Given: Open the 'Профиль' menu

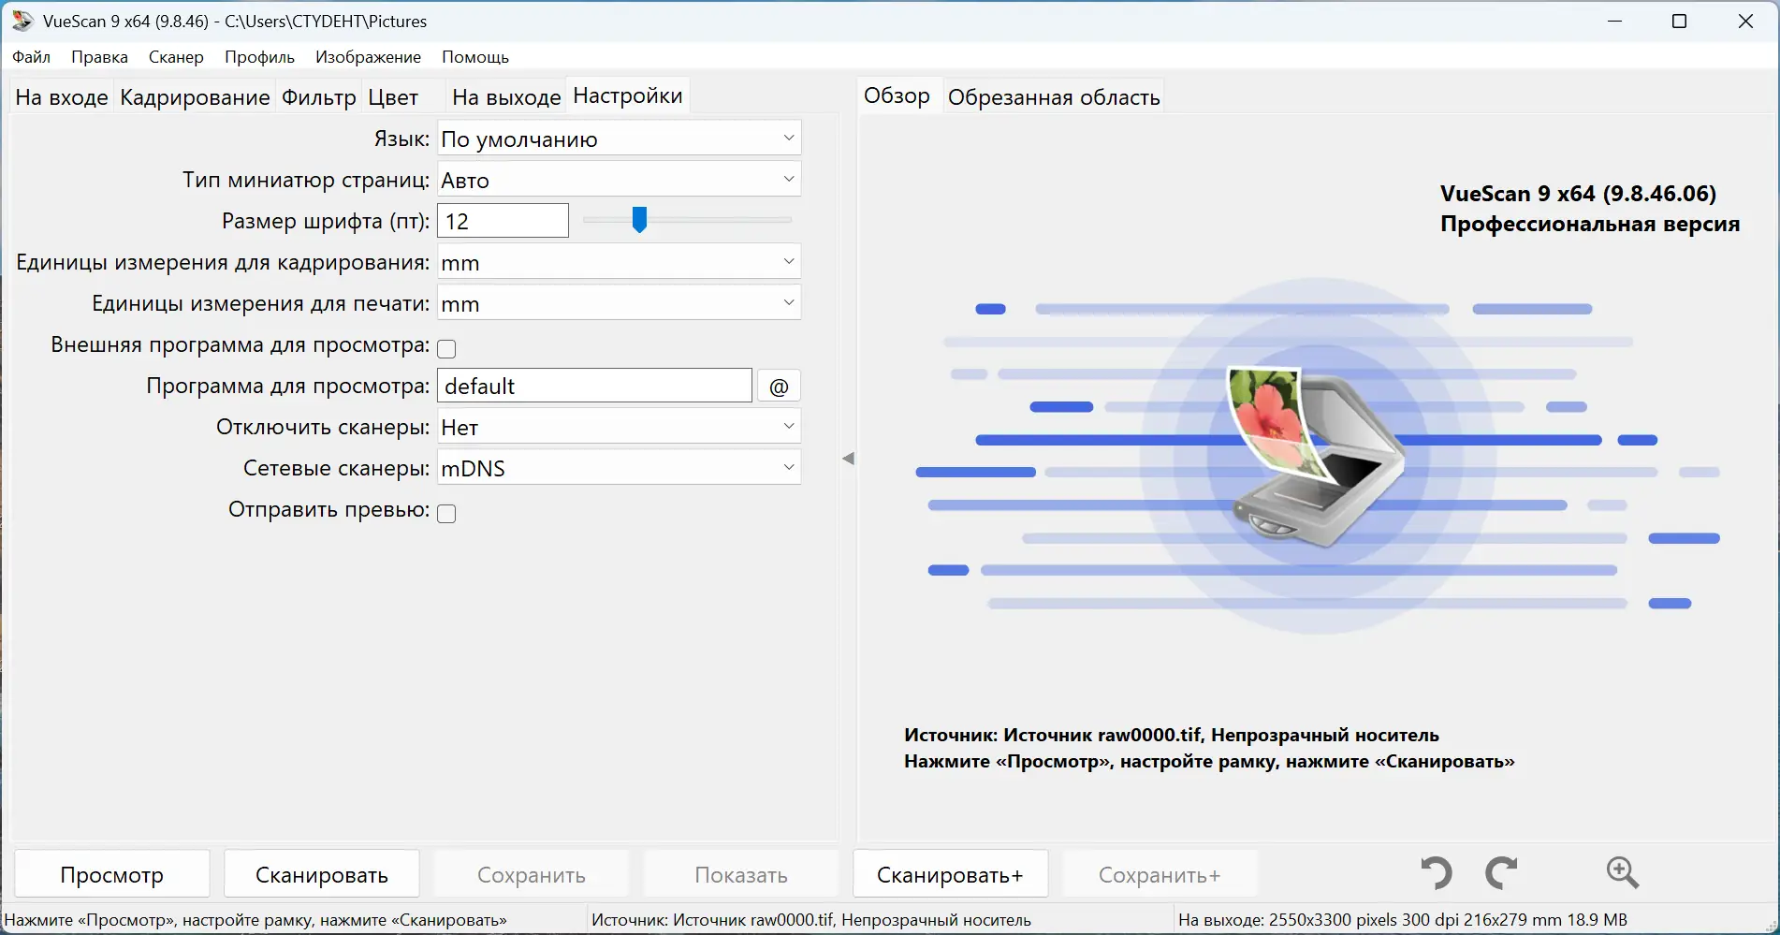Looking at the screenshot, I should pyautogui.click(x=259, y=57).
